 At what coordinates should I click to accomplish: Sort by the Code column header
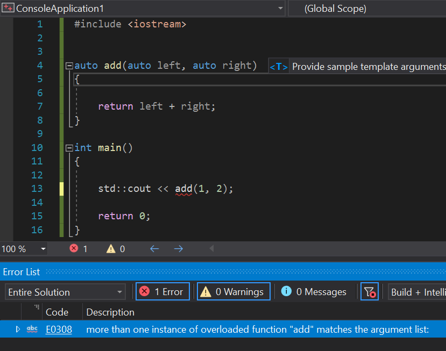57,312
